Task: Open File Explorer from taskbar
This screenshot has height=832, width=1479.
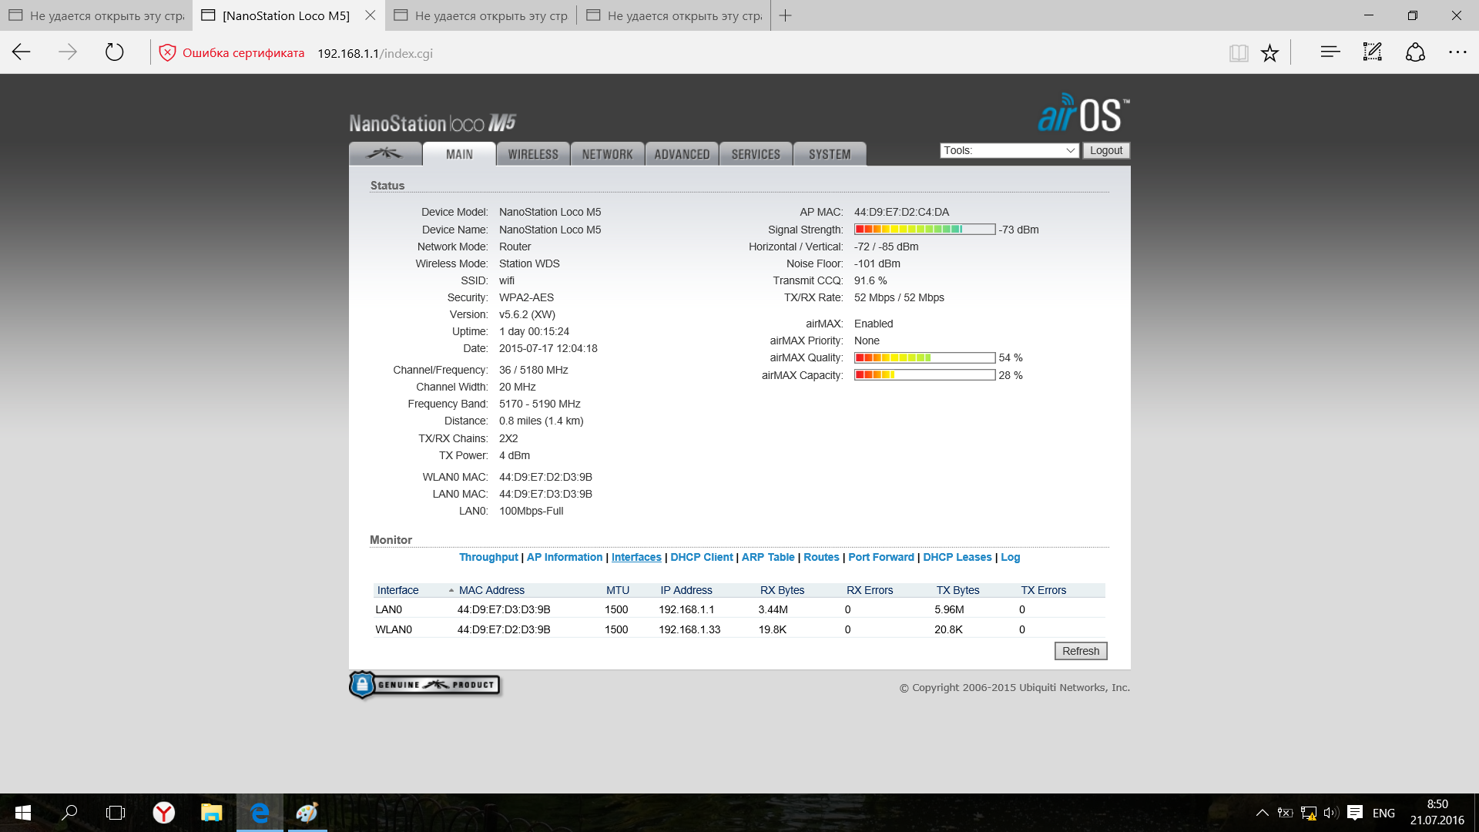Action: coord(211,813)
